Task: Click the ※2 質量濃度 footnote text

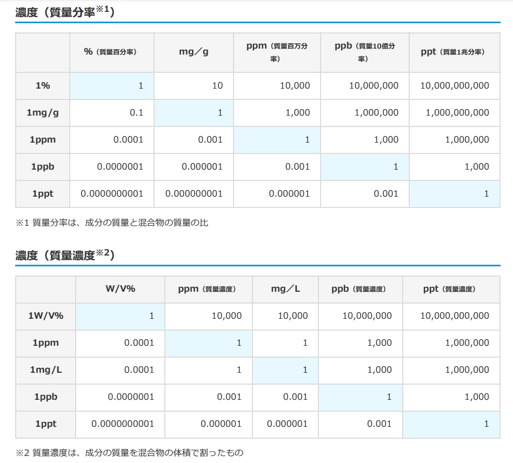Action: pyautogui.click(x=130, y=452)
